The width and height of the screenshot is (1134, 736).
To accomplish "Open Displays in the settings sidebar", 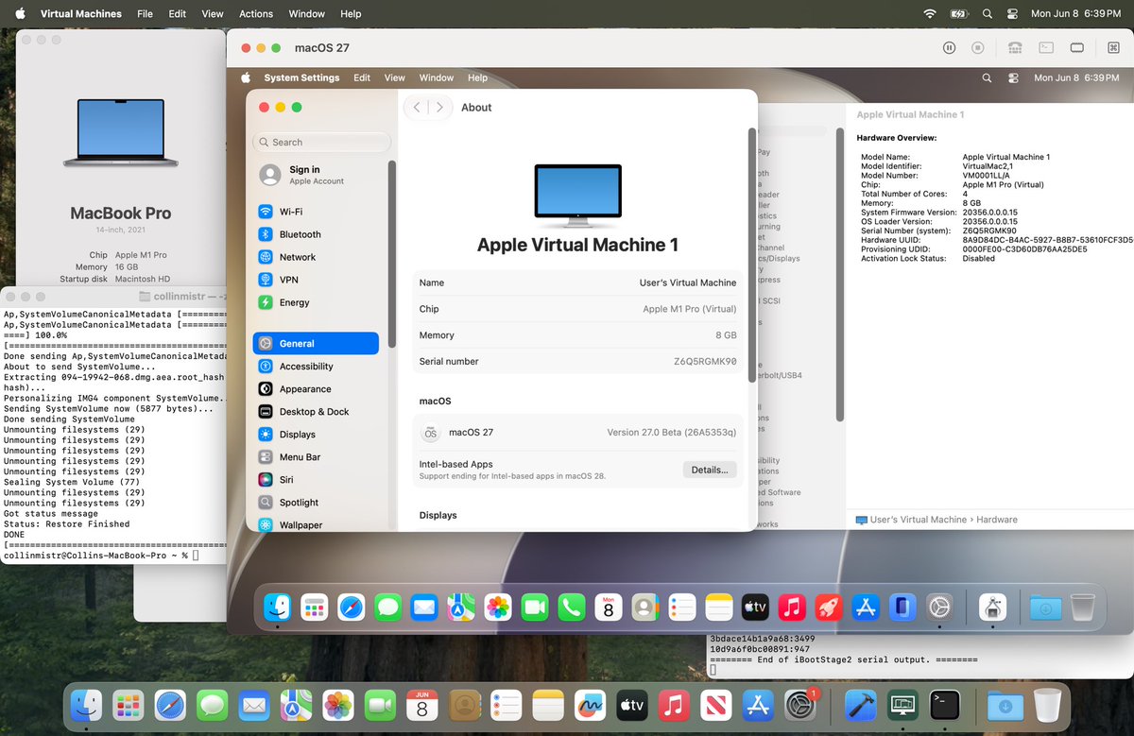I will tap(316, 435).
